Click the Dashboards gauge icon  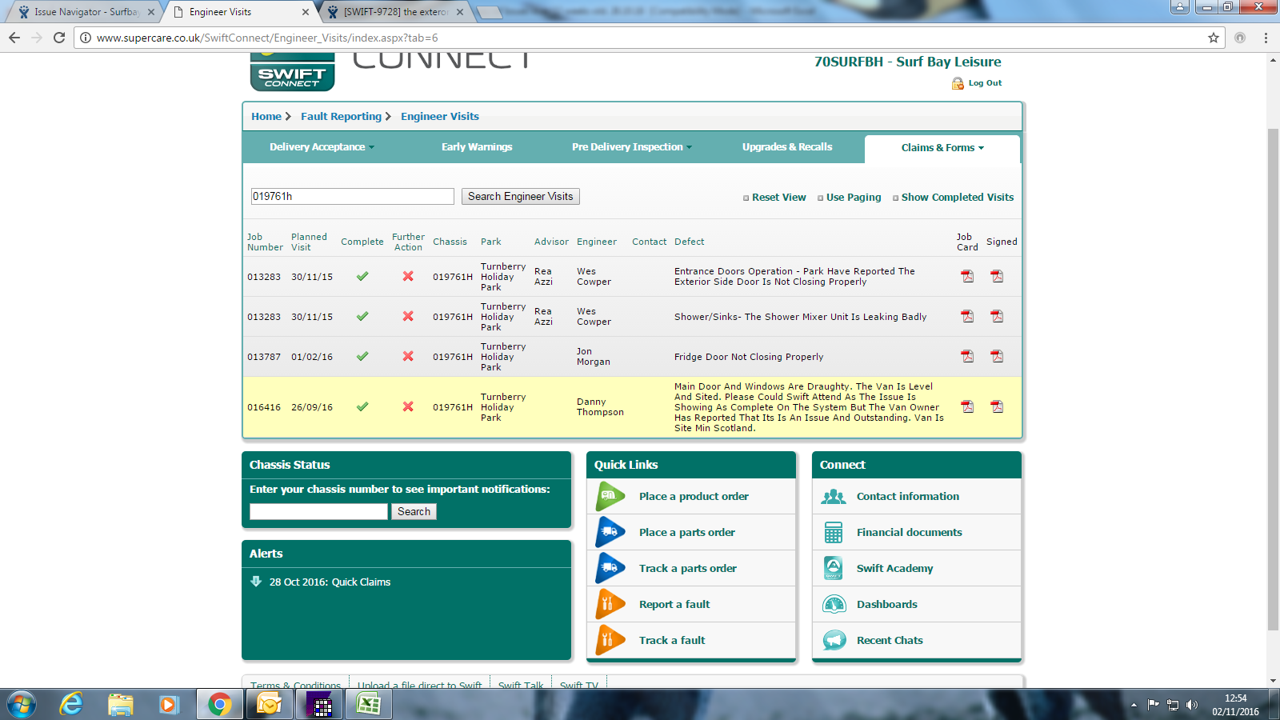click(x=834, y=605)
